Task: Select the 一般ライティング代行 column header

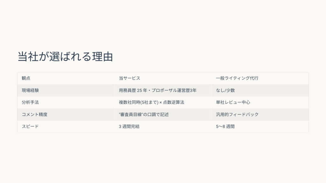Action: [237, 78]
